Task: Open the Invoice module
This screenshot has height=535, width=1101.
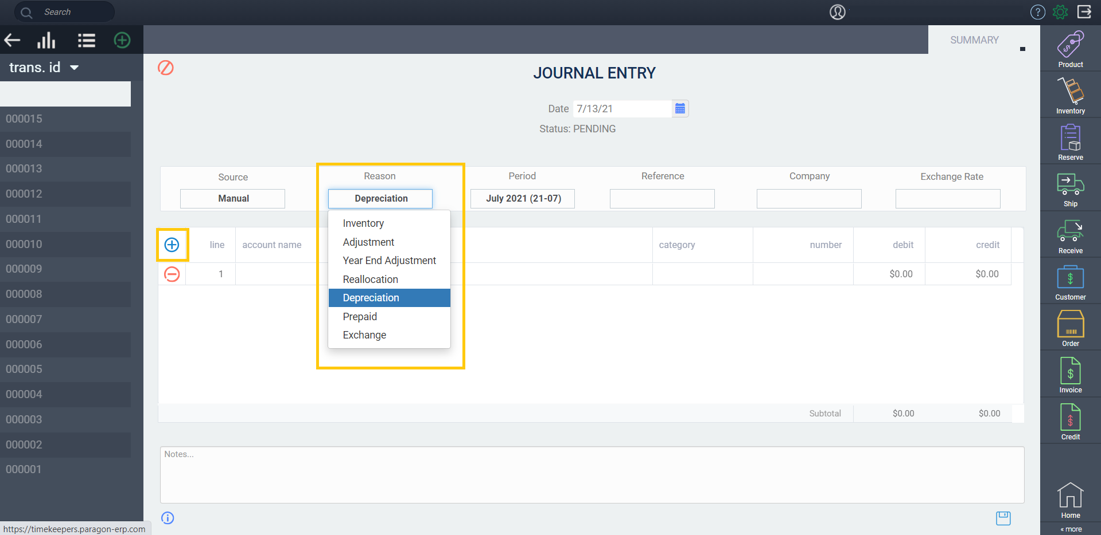Action: (1071, 375)
